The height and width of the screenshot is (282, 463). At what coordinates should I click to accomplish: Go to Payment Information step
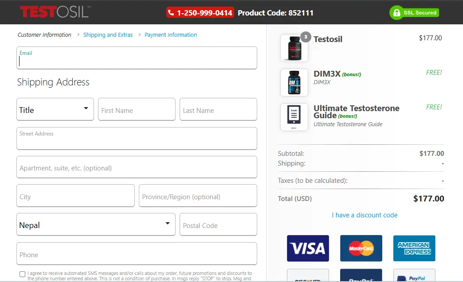(171, 35)
